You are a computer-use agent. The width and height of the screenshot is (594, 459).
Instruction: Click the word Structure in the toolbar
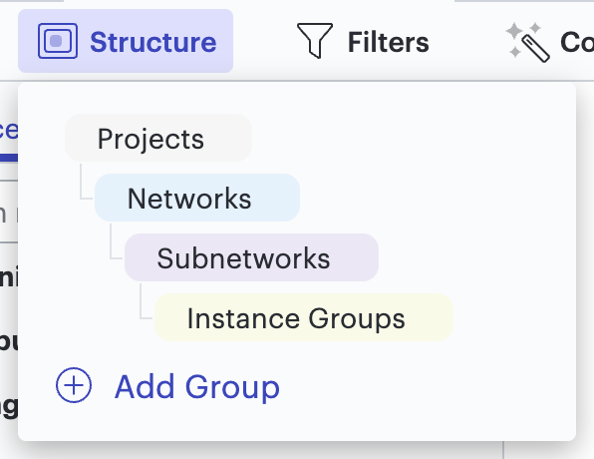(x=153, y=42)
